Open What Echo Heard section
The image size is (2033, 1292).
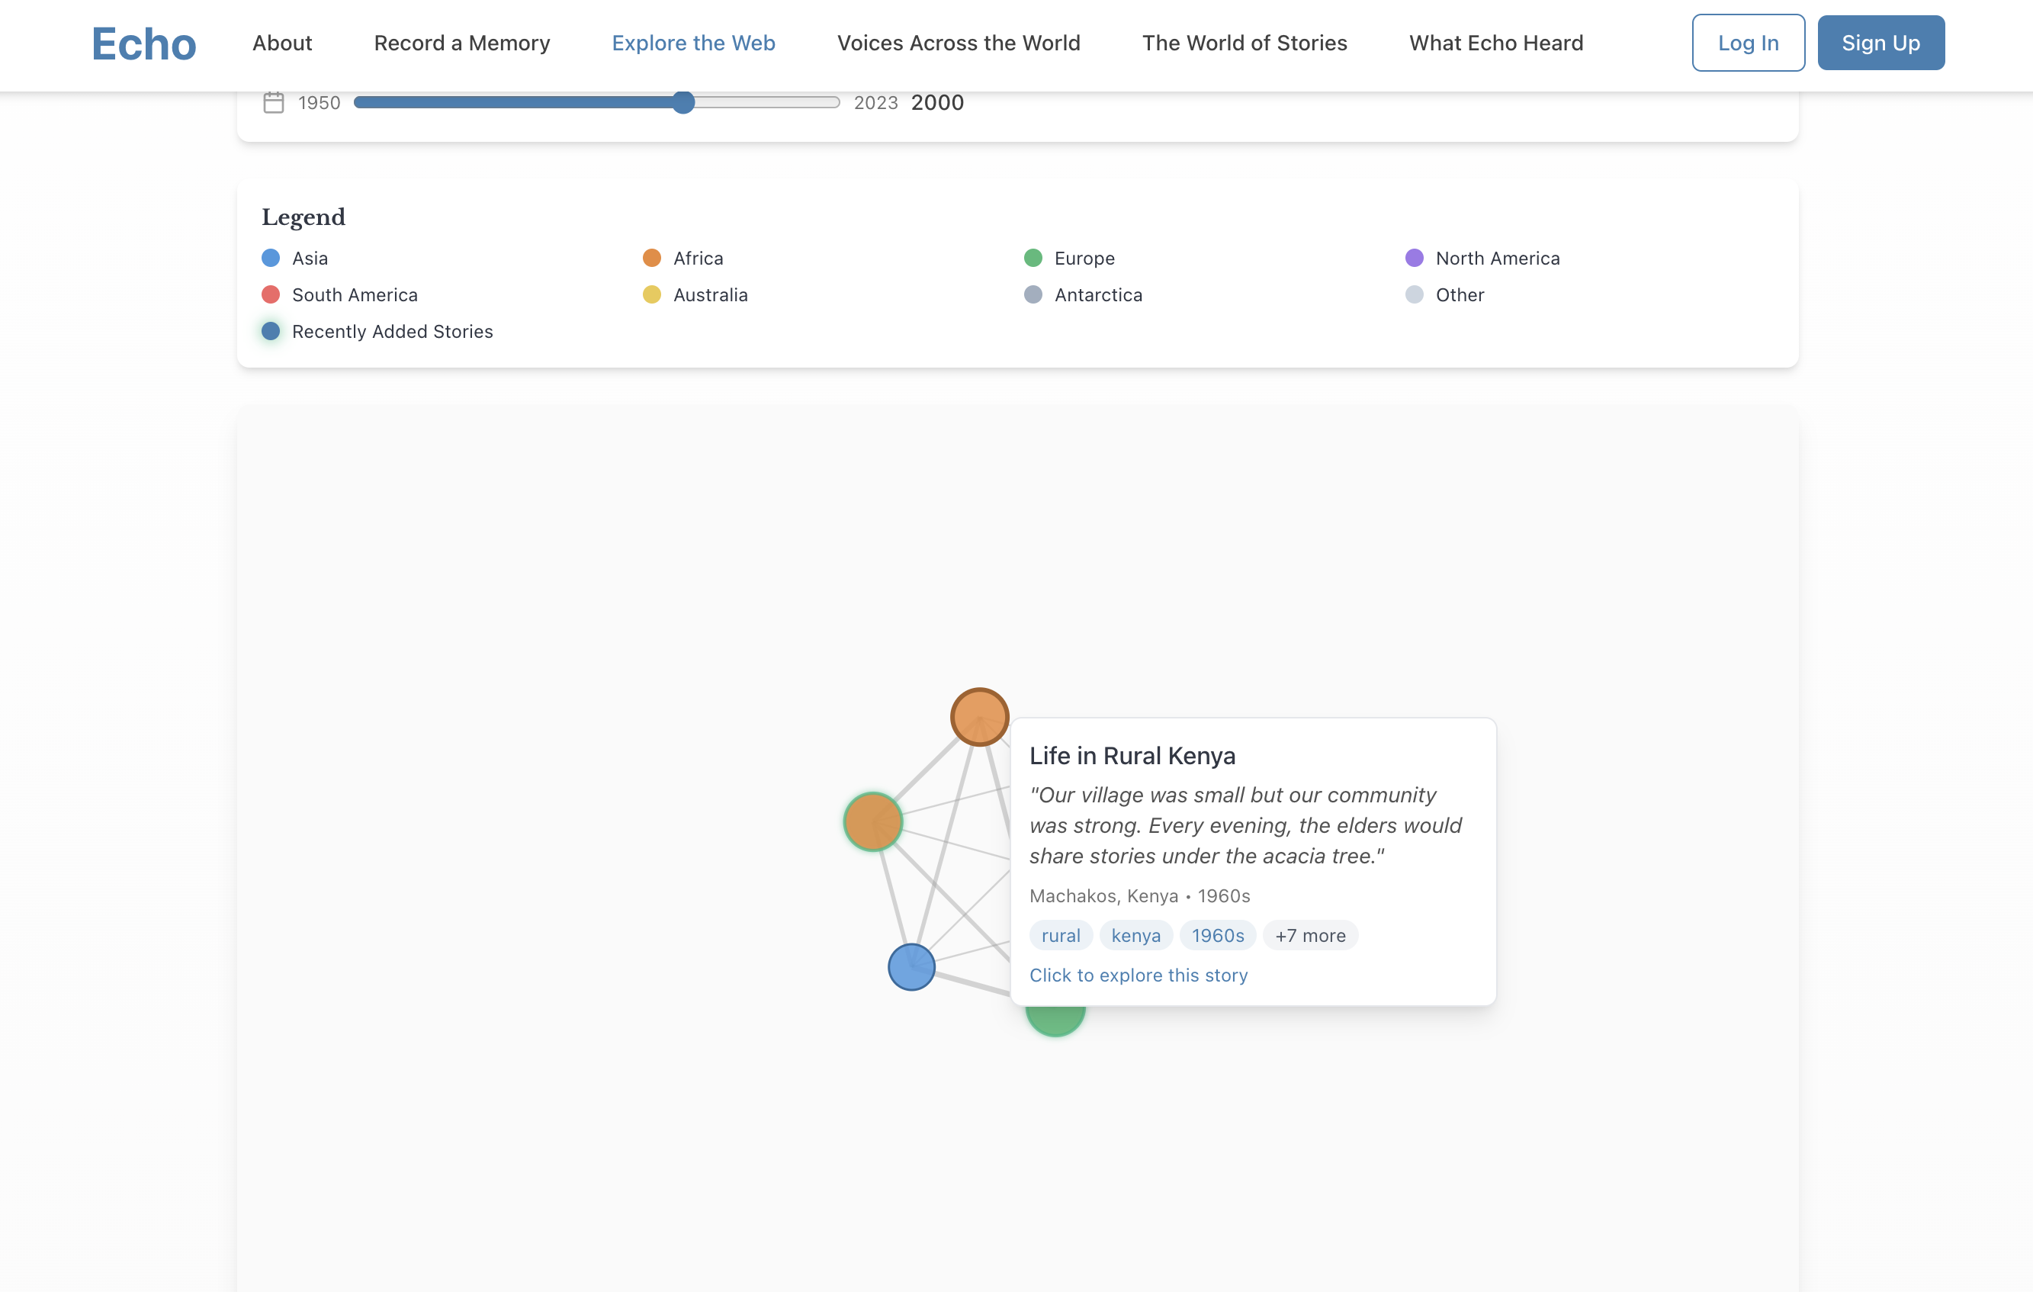coord(1495,43)
